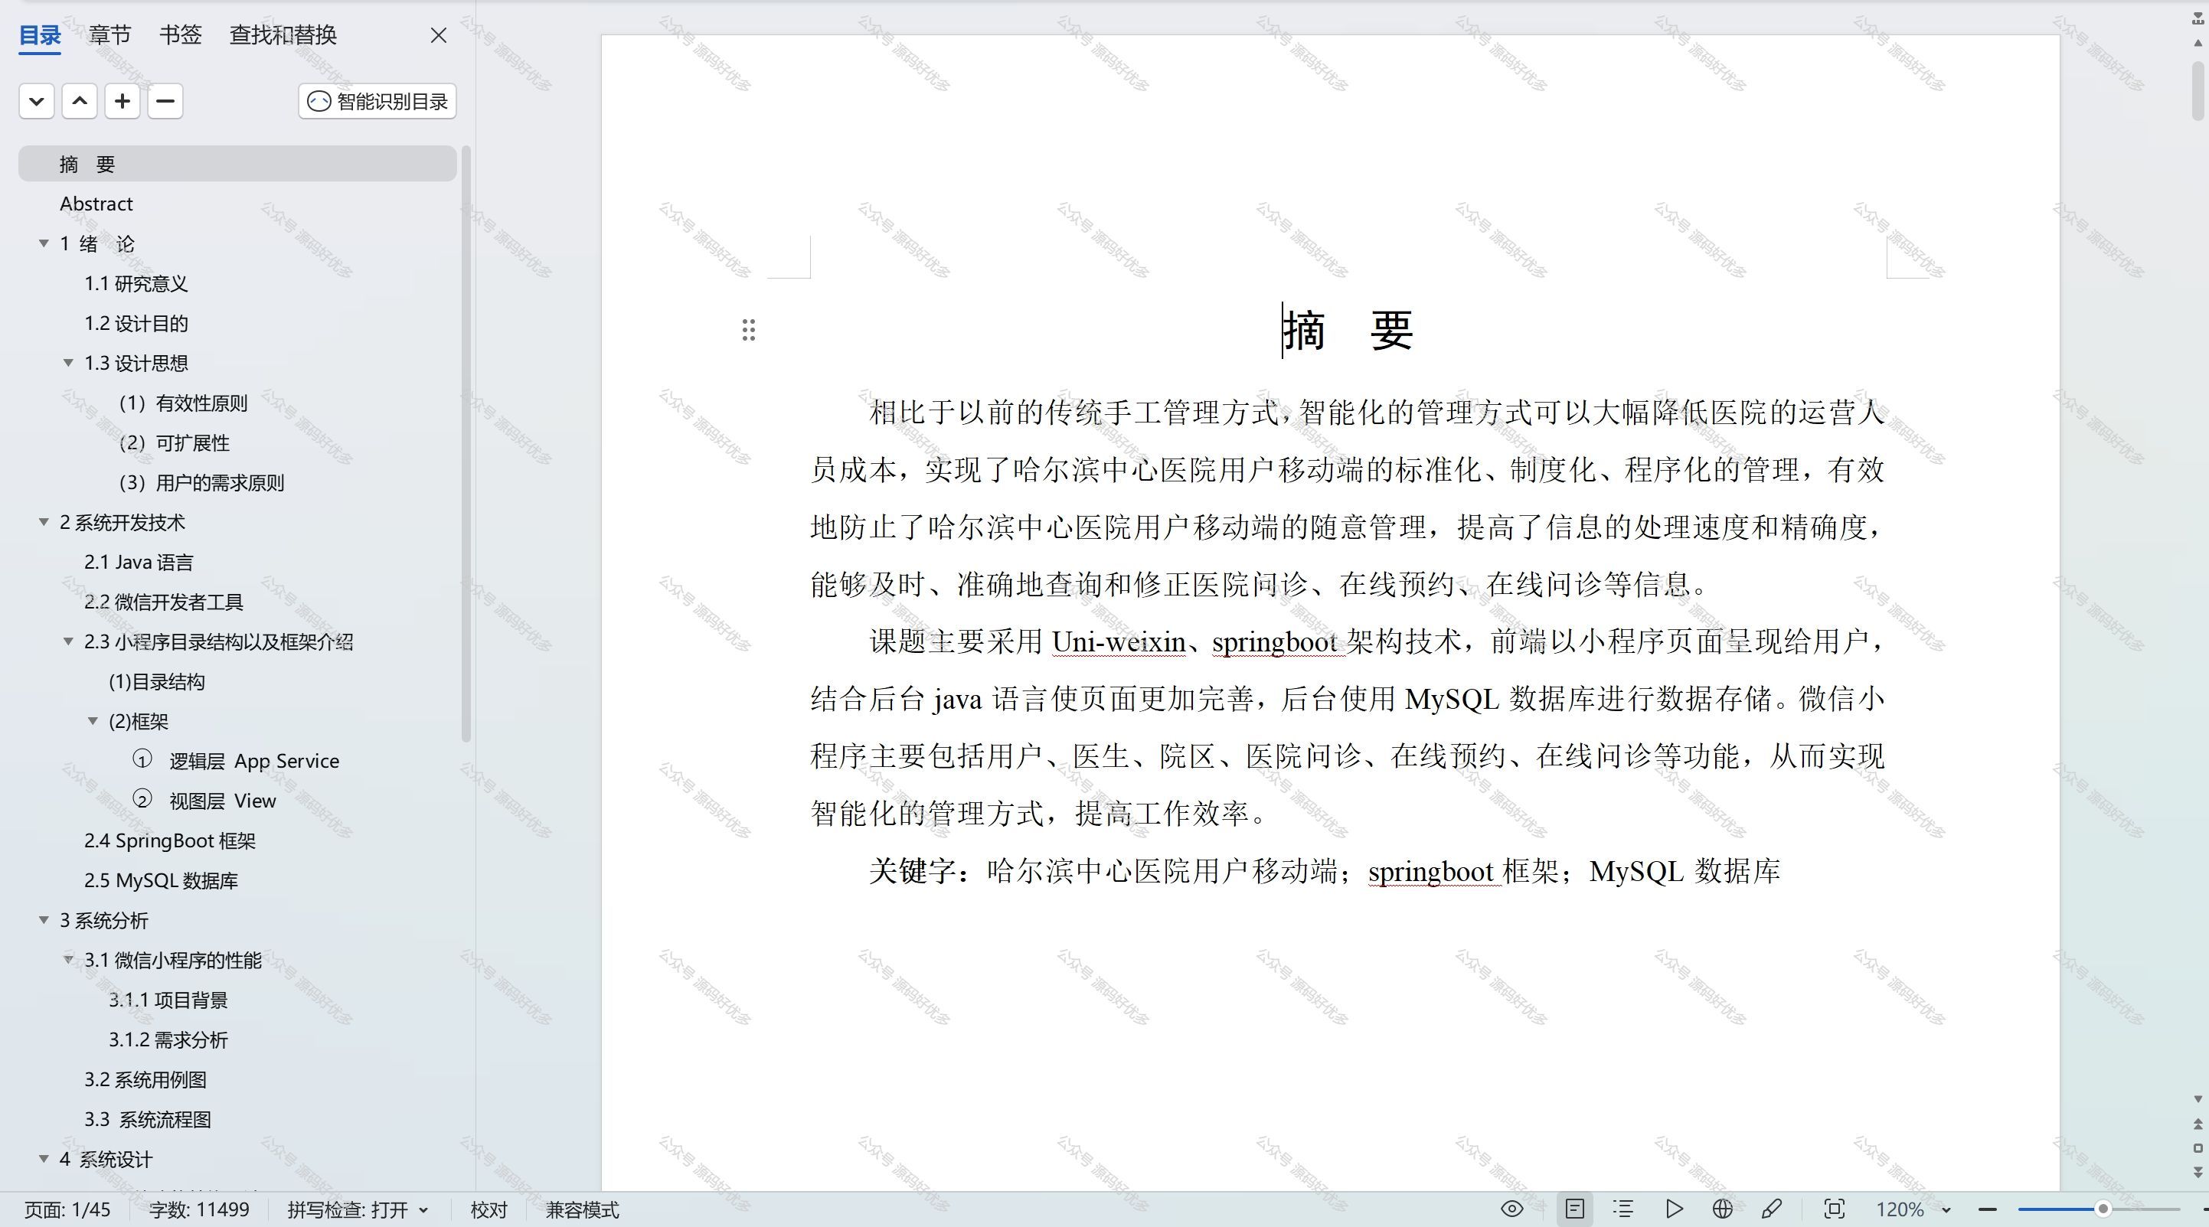Close the navigation pane
This screenshot has height=1227, width=2209.
438,35
